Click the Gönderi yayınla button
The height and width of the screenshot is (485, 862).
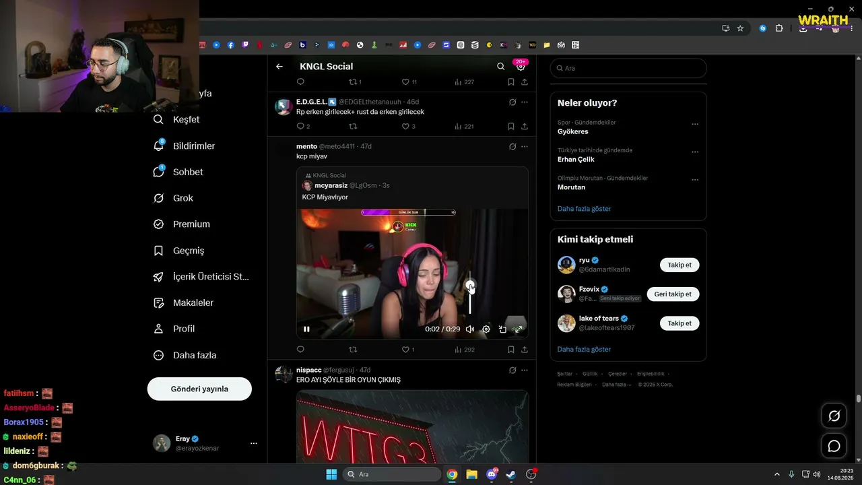(x=199, y=389)
